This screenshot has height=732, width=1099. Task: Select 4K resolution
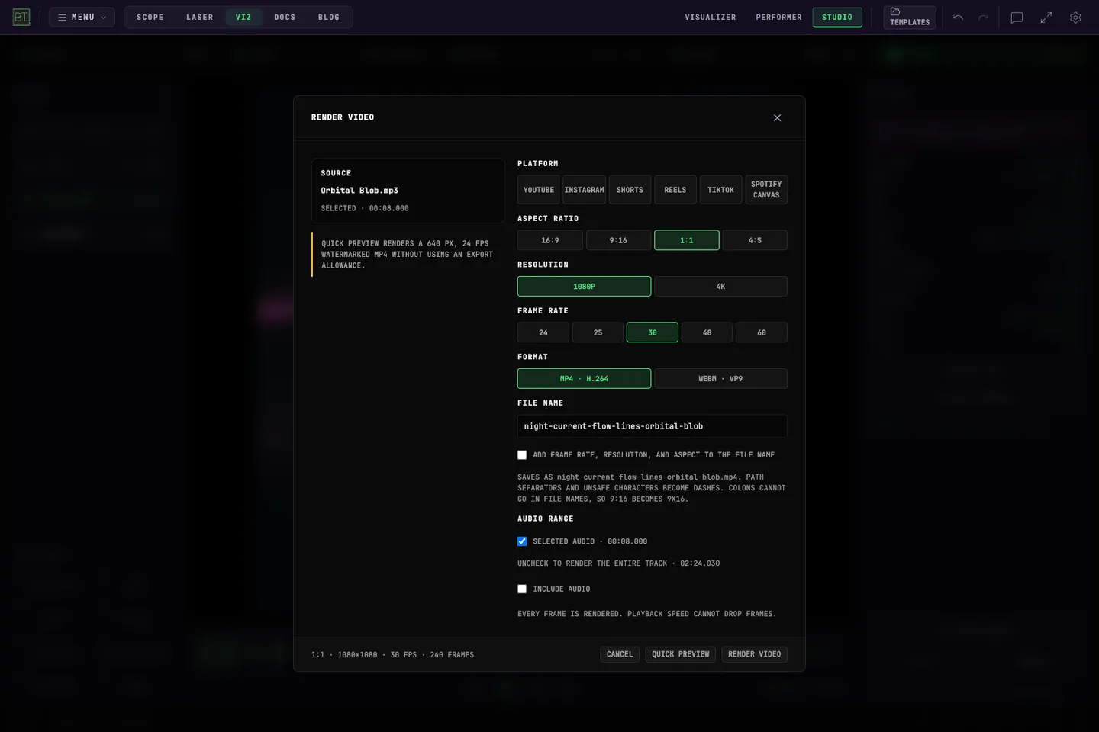click(x=720, y=287)
